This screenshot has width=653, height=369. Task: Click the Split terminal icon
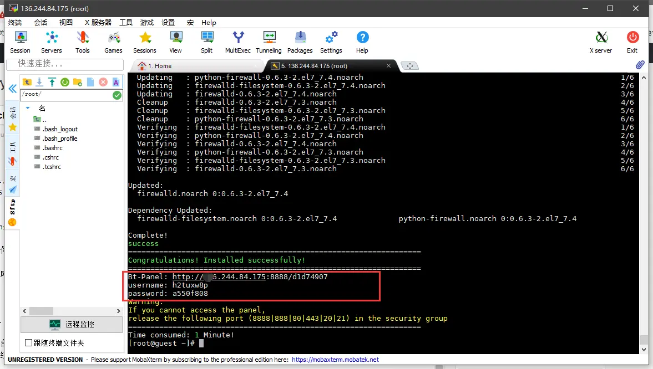click(x=206, y=42)
